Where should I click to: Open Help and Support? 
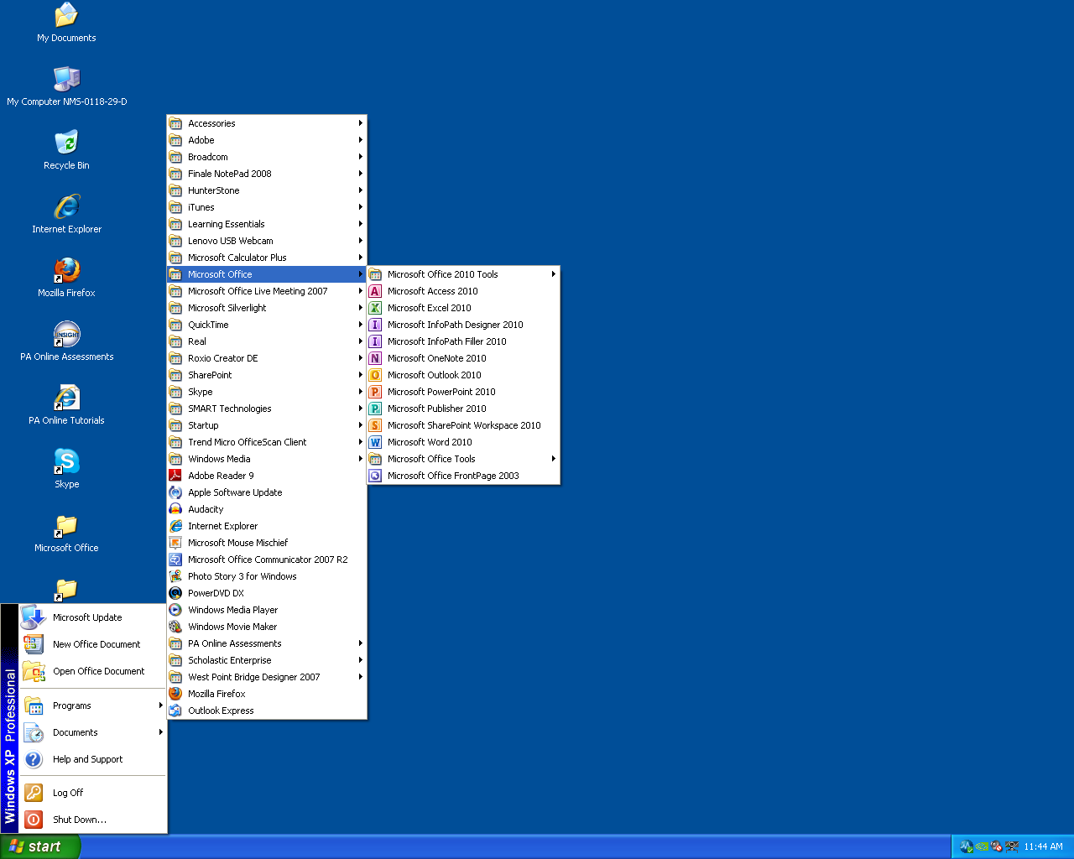coord(93,759)
